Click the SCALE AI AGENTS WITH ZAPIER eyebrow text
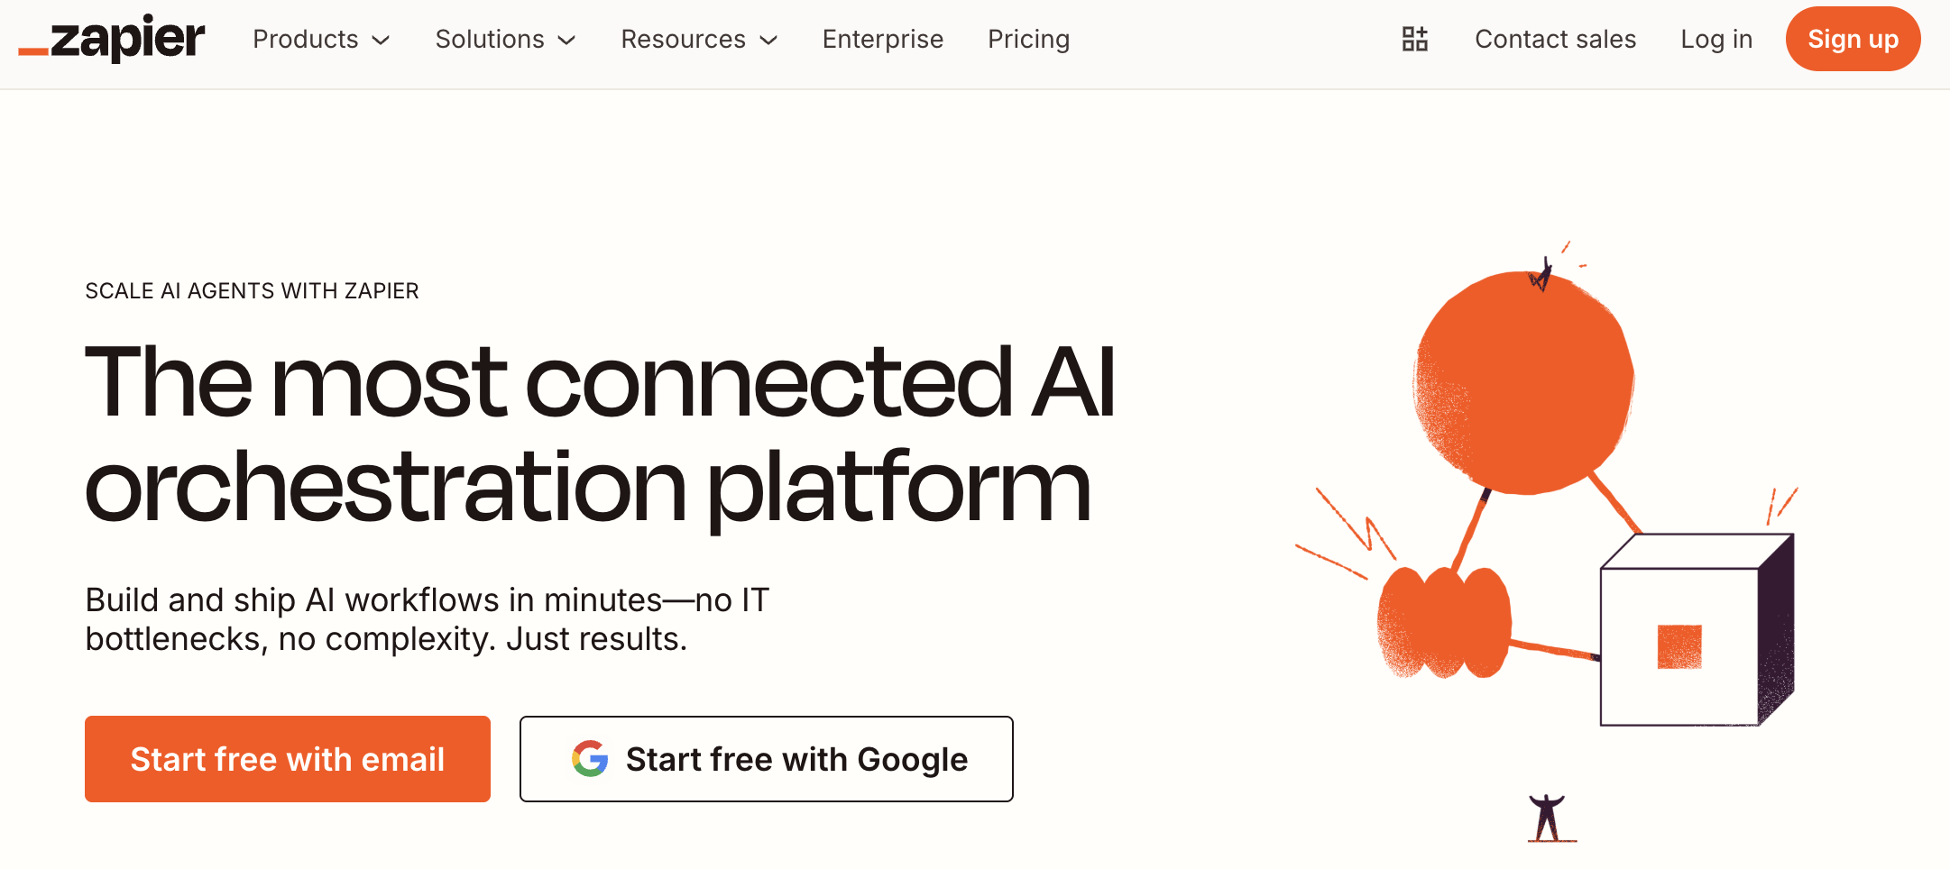 (252, 290)
